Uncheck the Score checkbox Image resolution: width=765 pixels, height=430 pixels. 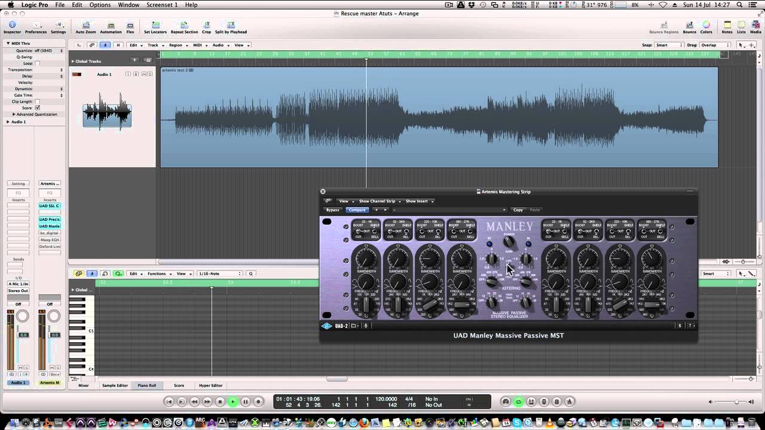[37, 108]
